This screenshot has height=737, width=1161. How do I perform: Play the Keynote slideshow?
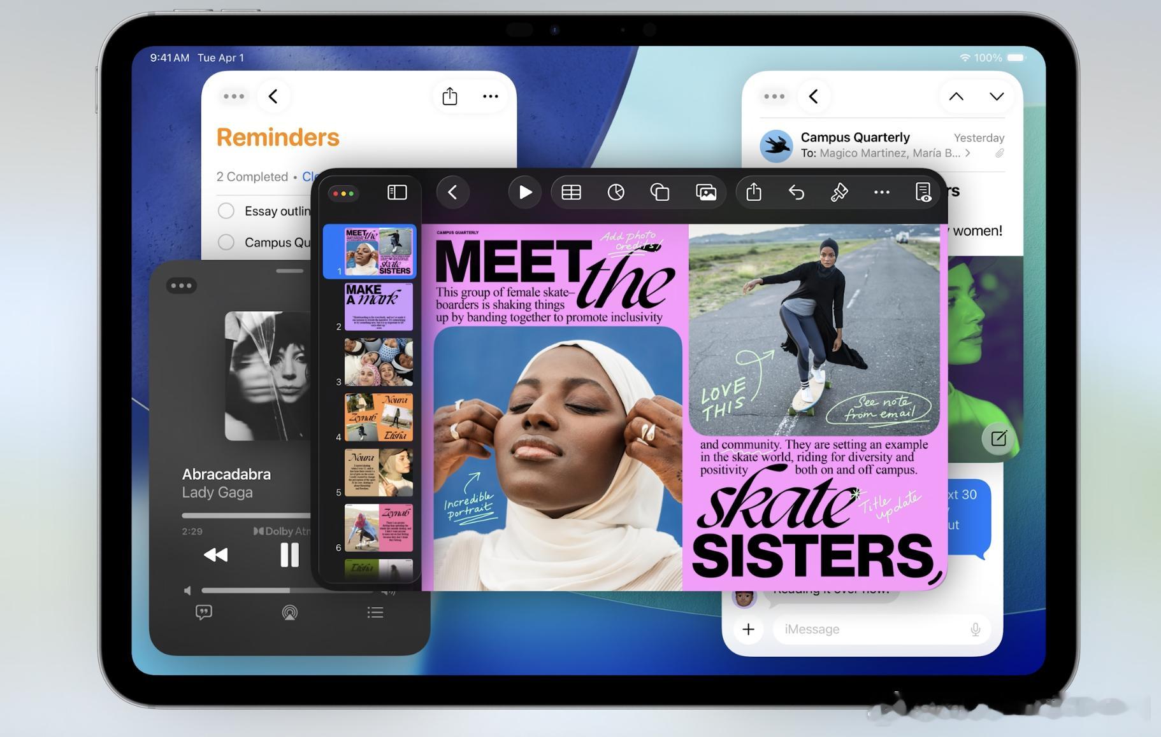(525, 192)
